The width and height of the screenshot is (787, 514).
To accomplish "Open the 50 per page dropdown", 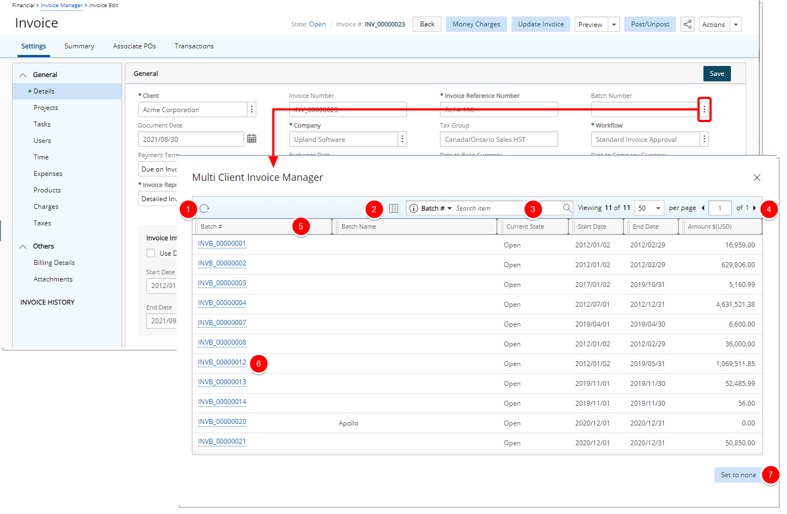I will (649, 208).
